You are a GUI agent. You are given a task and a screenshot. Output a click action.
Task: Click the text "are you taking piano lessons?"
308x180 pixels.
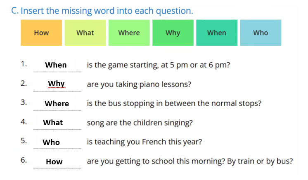coord(139,84)
